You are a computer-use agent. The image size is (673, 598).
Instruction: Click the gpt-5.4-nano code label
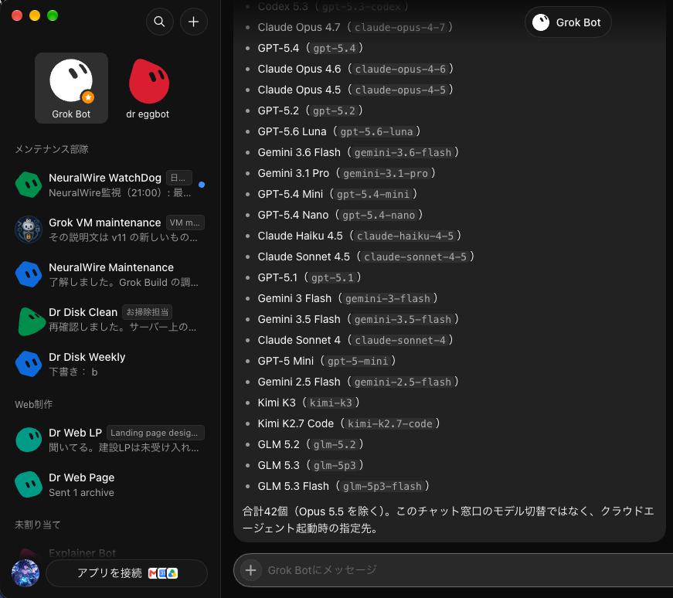click(x=379, y=215)
